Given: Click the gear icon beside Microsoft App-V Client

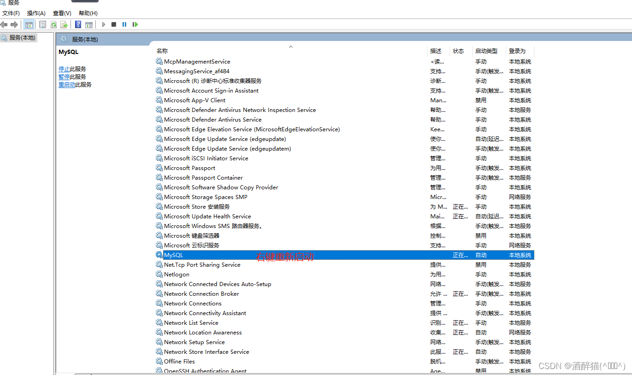Looking at the screenshot, I should 159,100.
